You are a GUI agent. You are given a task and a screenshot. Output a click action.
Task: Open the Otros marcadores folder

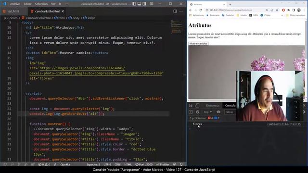pyautogui.click(x=296, y=15)
